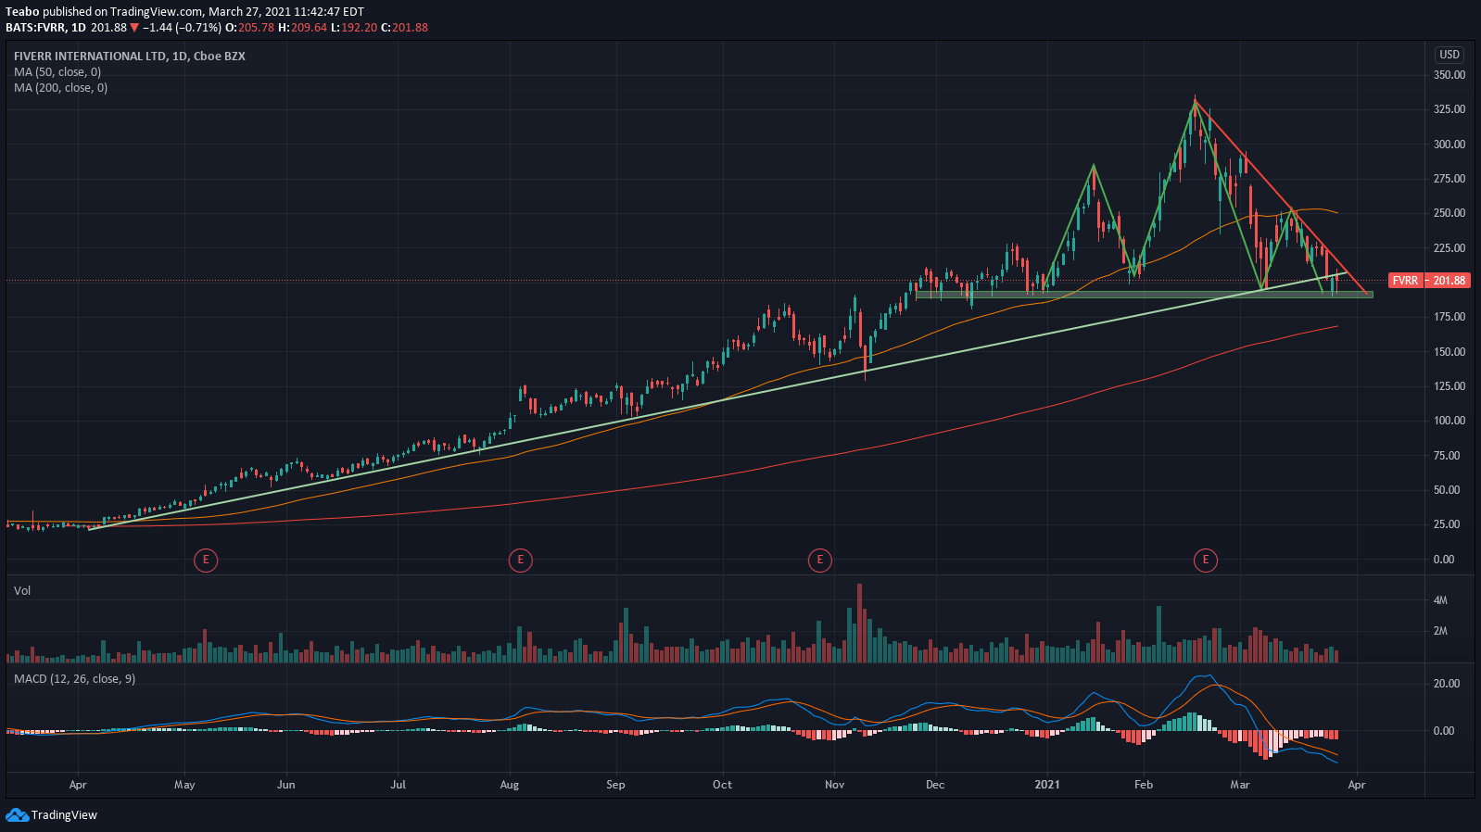Viewport: 1481px width, 832px height.
Task: Click the earnings marker near August
Action: click(x=521, y=560)
